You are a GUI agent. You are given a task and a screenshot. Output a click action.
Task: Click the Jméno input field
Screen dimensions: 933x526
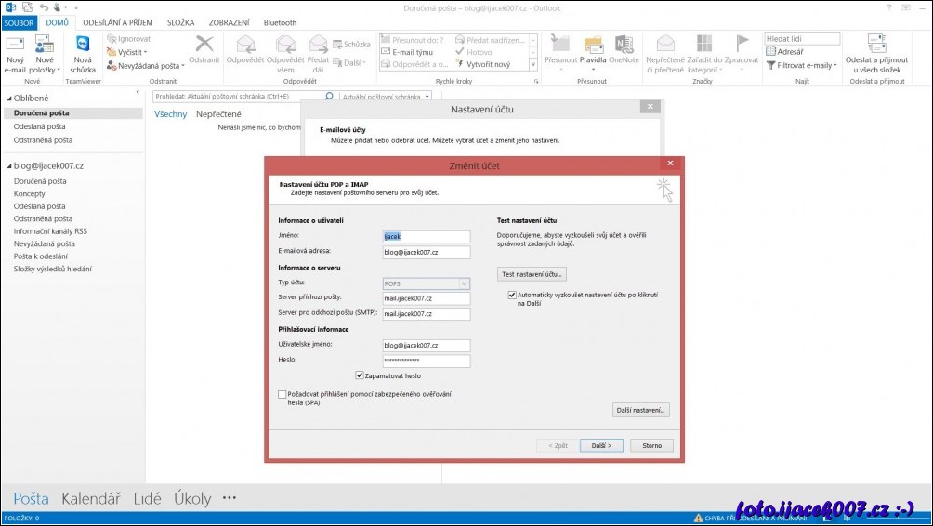pos(427,236)
